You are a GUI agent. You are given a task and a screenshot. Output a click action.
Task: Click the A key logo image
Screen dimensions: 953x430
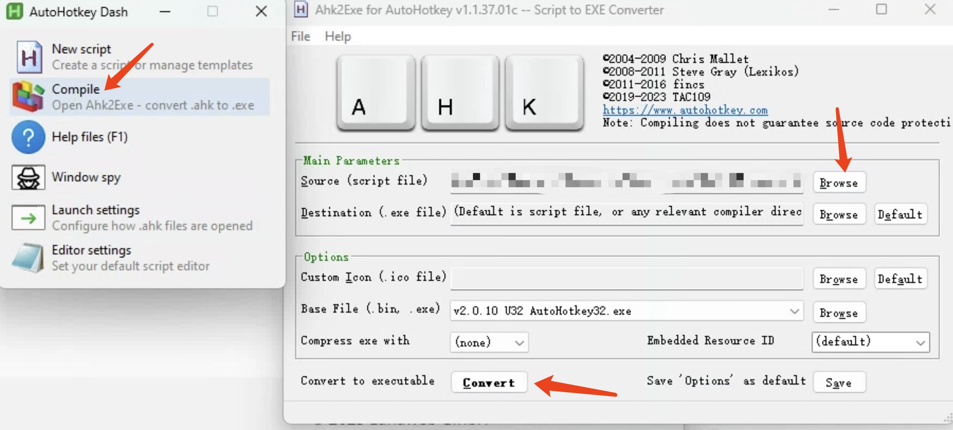tap(376, 93)
